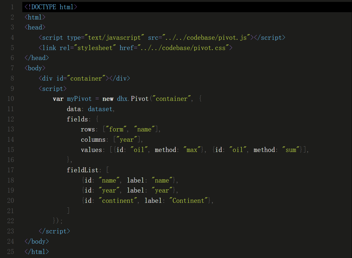Click the closing script tag on line 23
Viewport: 352px width, 258px height.
54,231
